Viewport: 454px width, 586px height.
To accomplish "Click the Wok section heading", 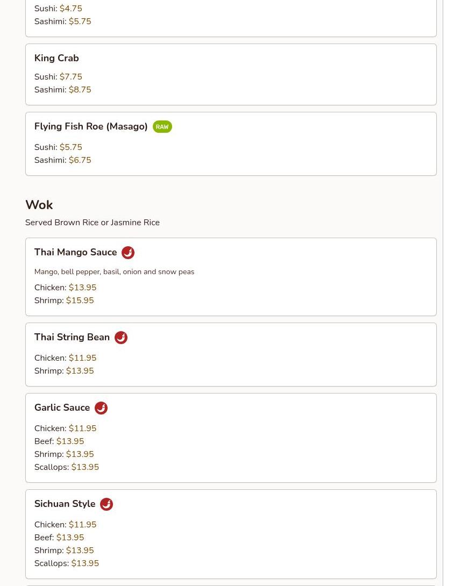I will [x=39, y=205].
